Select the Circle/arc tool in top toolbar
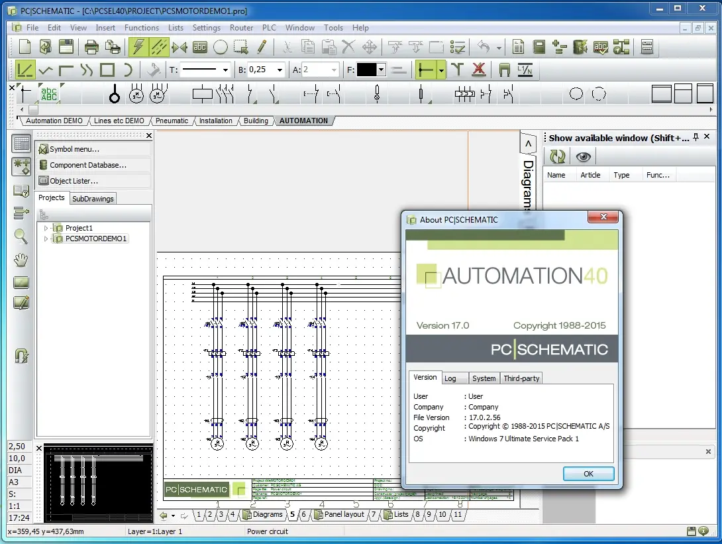 click(x=221, y=47)
